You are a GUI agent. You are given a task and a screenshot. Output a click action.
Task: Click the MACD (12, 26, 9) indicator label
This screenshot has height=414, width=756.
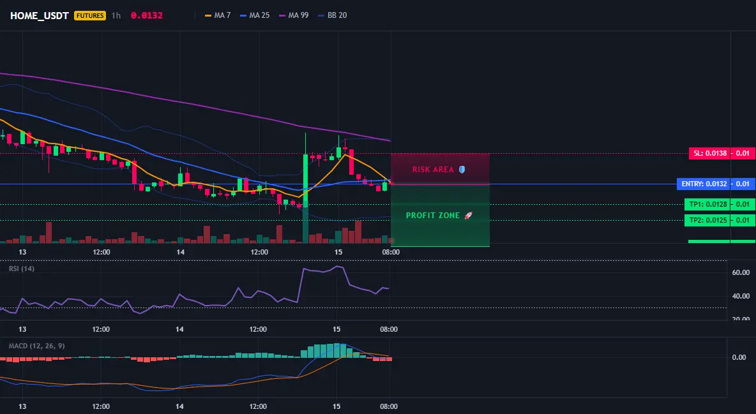click(36, 346)
